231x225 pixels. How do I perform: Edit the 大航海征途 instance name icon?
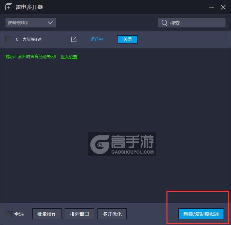(x=74, y=39)
